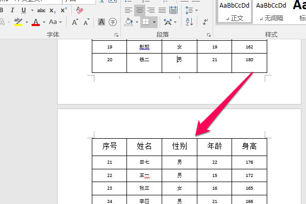Click the height cell 165

(249, 188)
